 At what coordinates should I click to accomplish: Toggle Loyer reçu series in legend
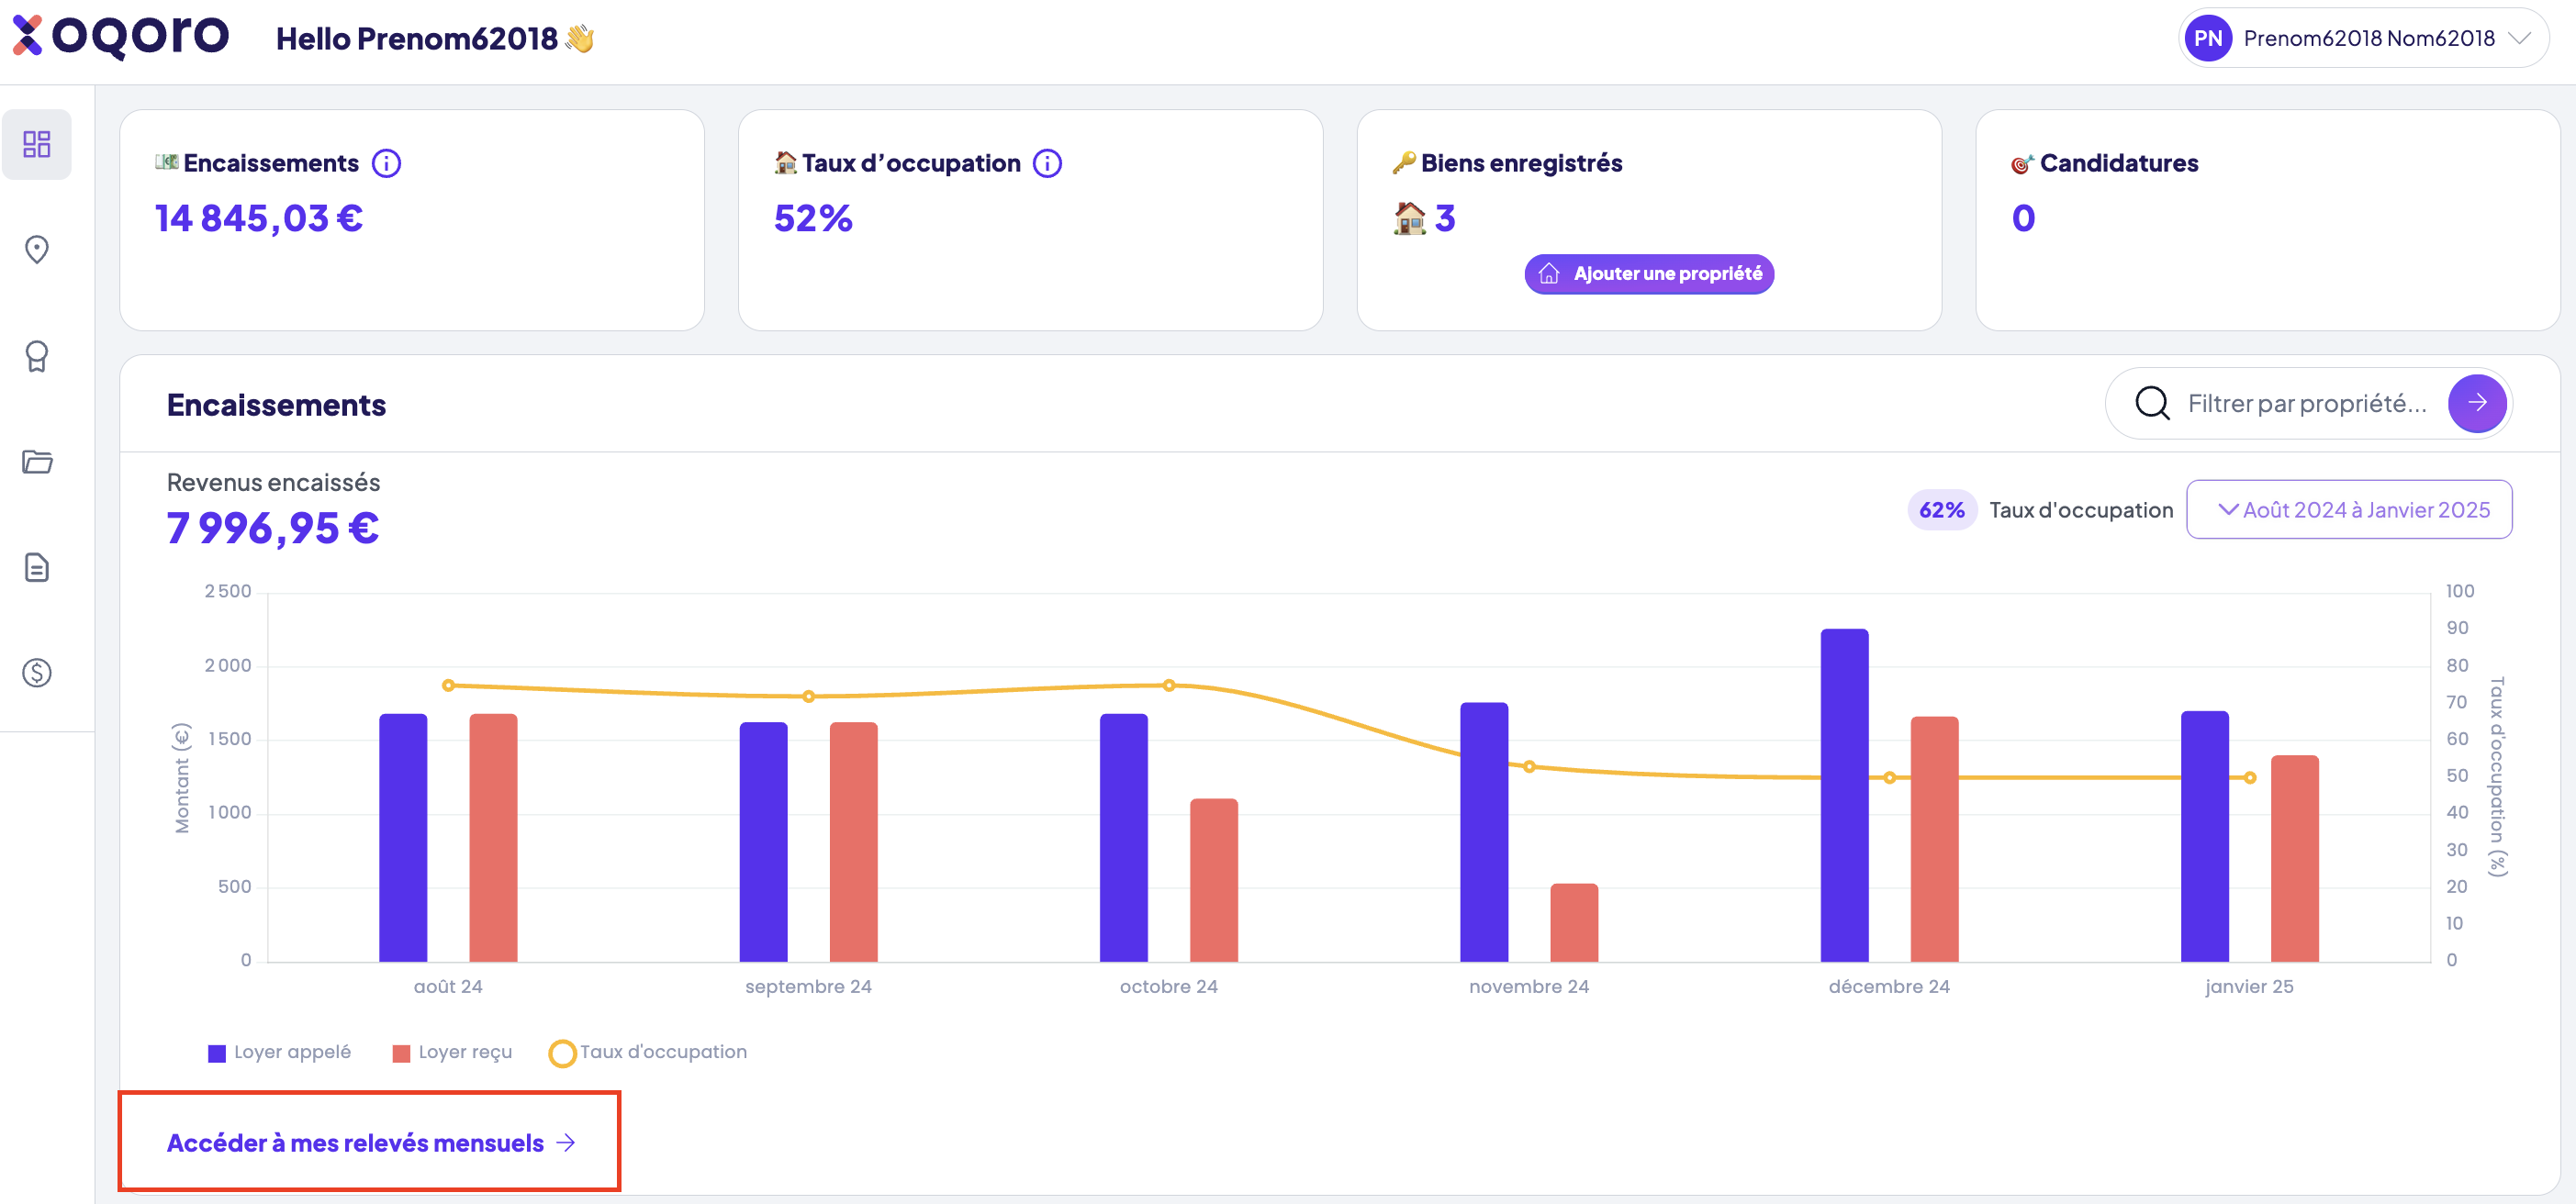453,1052
